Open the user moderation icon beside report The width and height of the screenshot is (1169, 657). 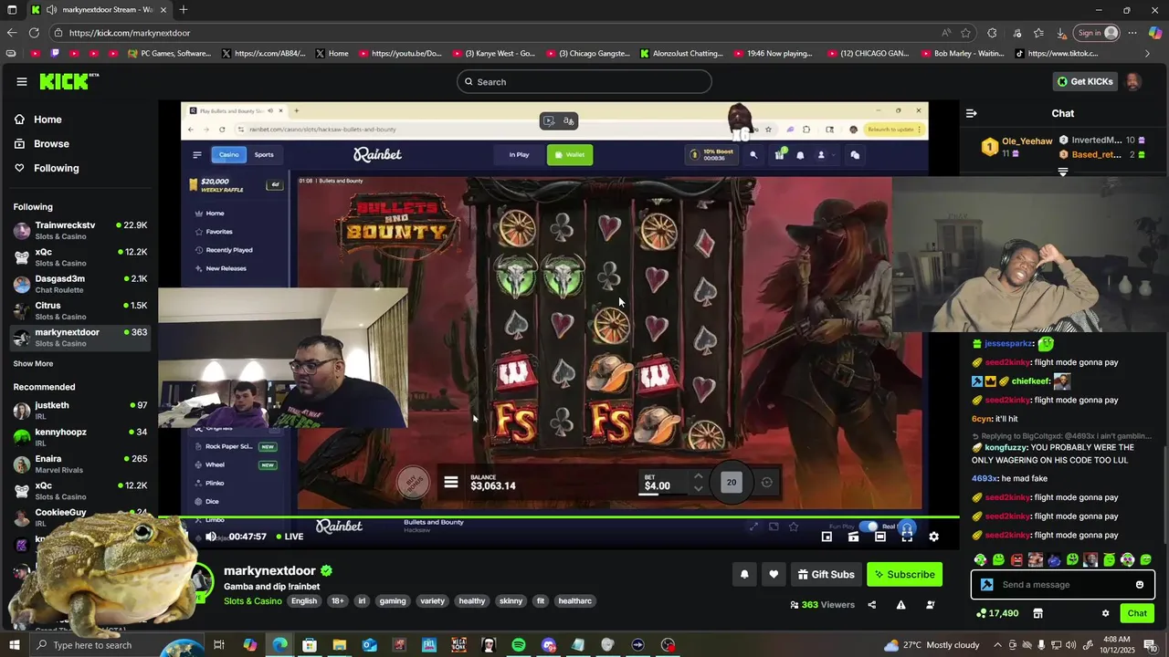[x=931, y=604]
